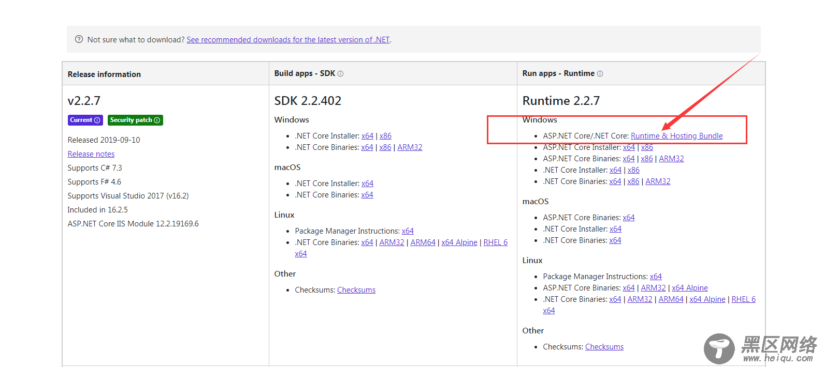The height and width of the screenshot is (367, 824).
Task: Download SDK Linux .NET Core Binaries ARM64
Action: pos(423,242)
